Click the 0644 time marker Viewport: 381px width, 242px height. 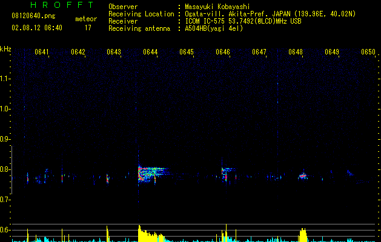150,52
